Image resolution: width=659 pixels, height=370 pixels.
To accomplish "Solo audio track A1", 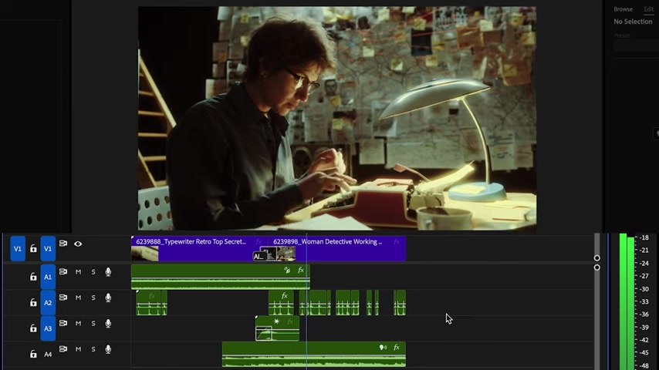I will click(93, 272).
